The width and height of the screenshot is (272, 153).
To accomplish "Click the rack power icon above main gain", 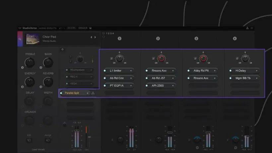I will tap(62, 49).
